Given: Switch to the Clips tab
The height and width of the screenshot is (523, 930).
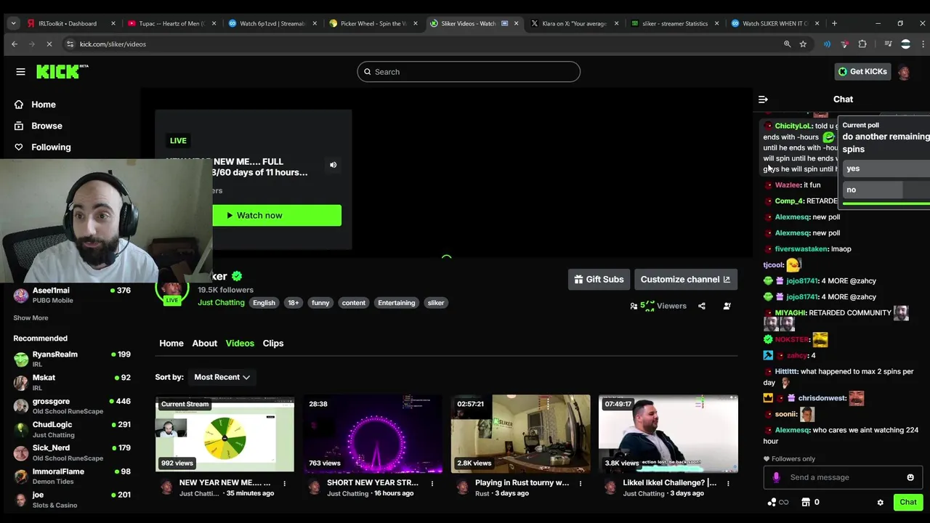Looking at the screenshot, I should [273, 344].
